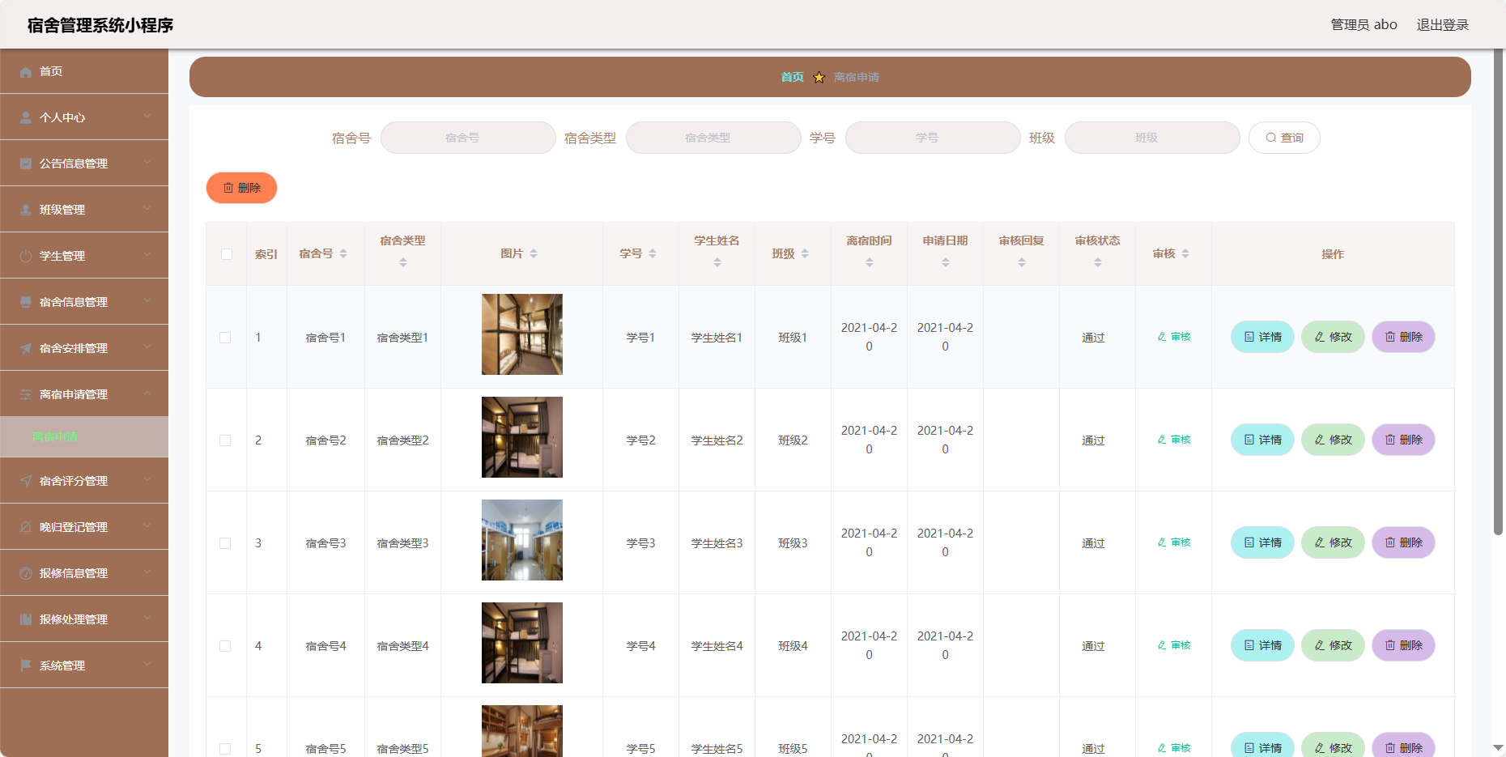
Task: Open 详情 for row 宿舍号1
Action: click(x=1262, y=338)
